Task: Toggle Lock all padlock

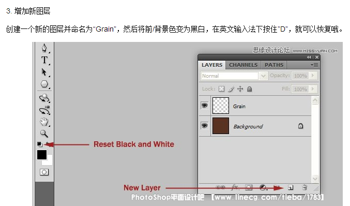Action: point(249,89)
